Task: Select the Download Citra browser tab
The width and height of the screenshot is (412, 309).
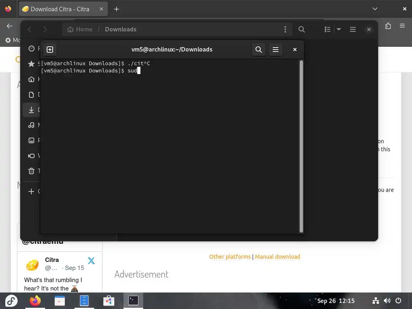Action: (x=63, y=9)
